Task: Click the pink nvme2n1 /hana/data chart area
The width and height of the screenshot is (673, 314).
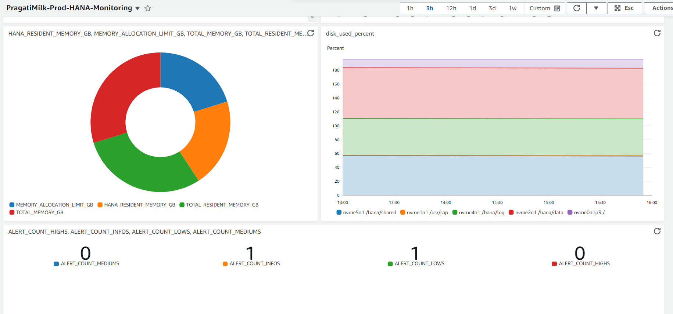Action: point(493,93)
